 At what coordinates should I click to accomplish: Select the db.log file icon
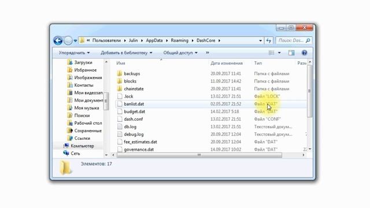point(120,127)
